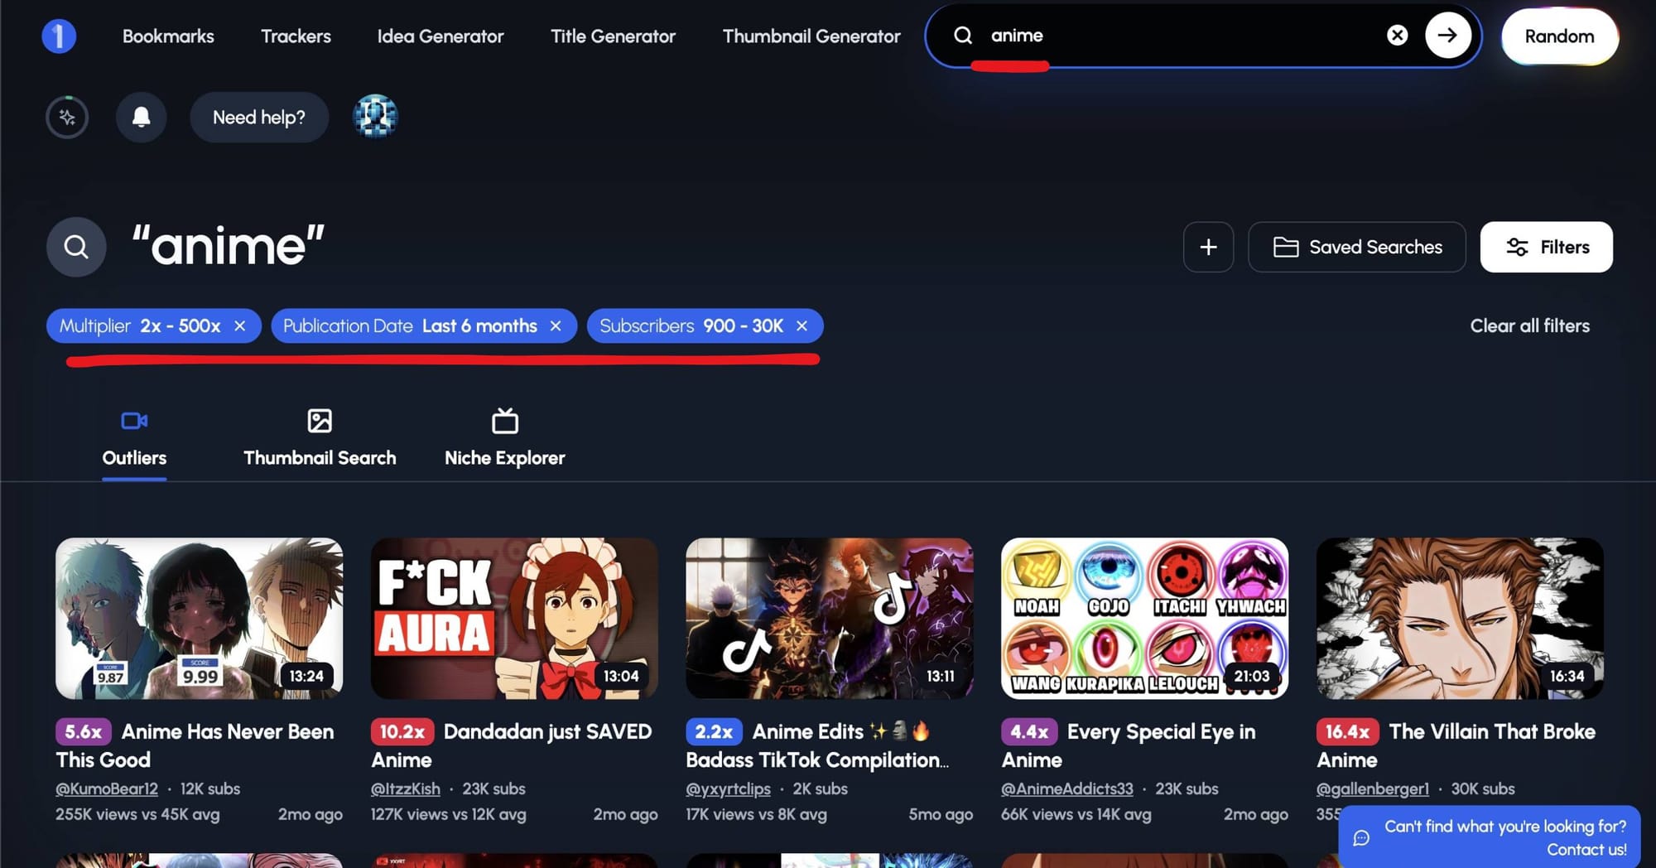Open the notifications bell
Viewport: 1656px width, 868px height.
[141, 118]
